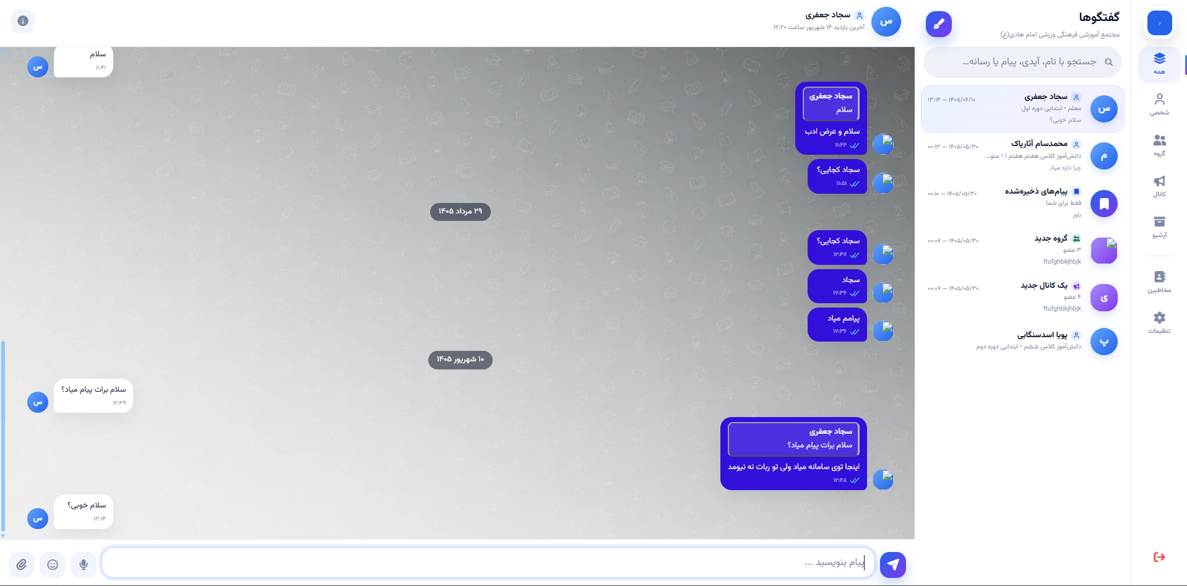Open the emoji picker
This screenshot has width=1187, height=586.
point(53,564)
